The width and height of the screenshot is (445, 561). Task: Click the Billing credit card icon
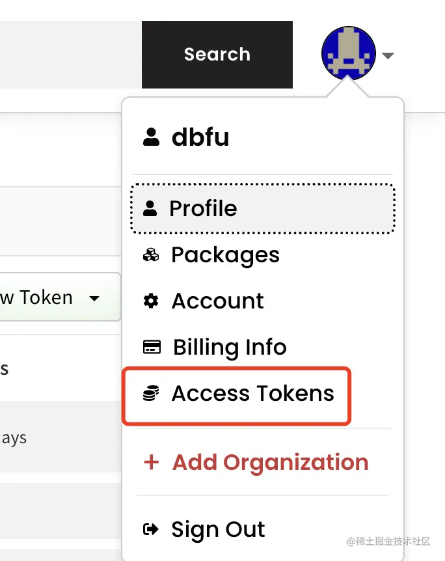click(152, 347)
